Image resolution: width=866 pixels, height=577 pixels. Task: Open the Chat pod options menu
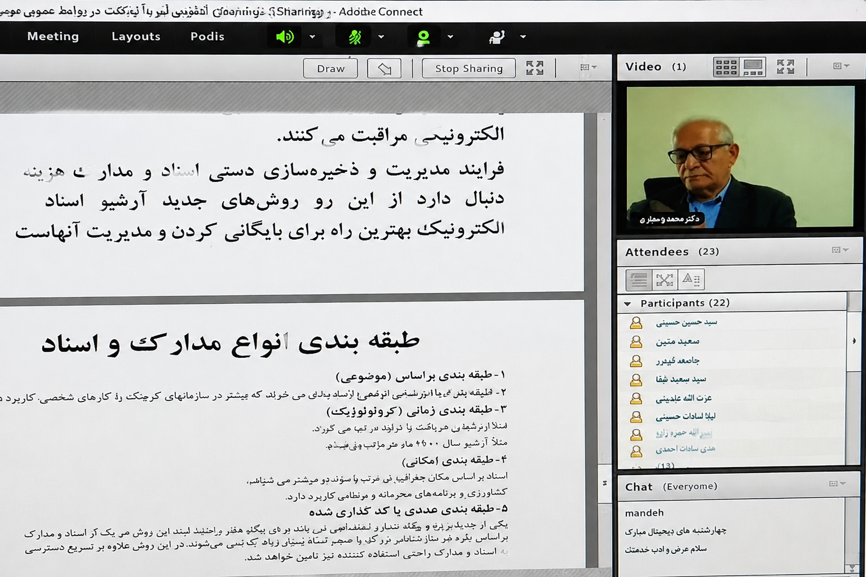[837, 483]
